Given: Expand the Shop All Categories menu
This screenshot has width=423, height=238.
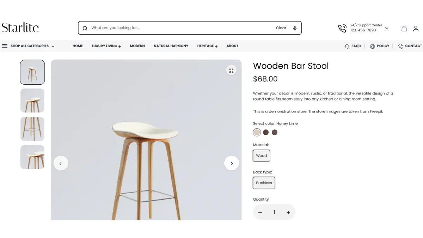Looking at the screenshot, I should click(28, 46).
